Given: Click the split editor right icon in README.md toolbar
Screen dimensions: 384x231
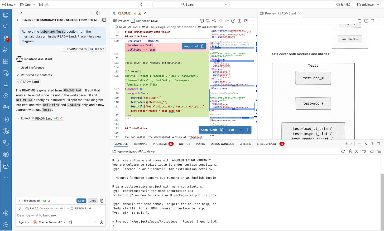Looking at the screenshot, I should pos(239,21).
